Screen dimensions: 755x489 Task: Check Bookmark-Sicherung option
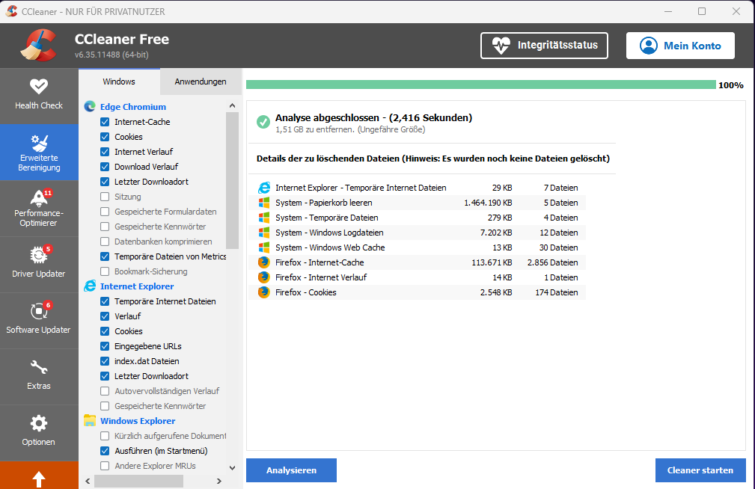pyautogui.click(x=105, y=271)
